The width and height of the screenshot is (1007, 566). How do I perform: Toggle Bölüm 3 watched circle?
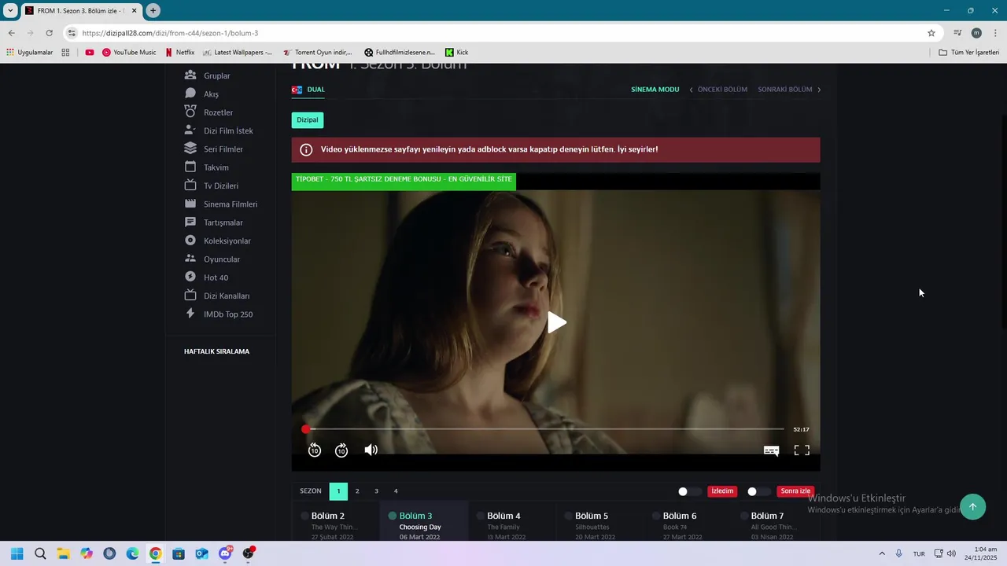tap(393, 516)
